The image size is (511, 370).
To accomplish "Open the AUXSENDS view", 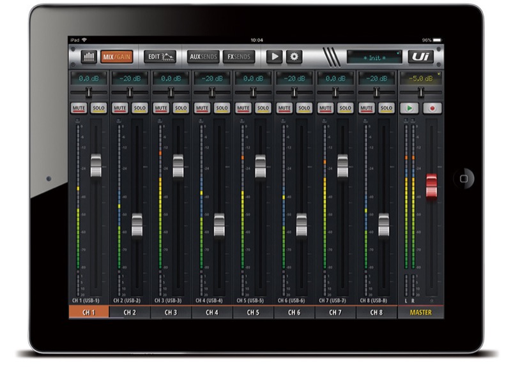I will click(x=204, y=56).
